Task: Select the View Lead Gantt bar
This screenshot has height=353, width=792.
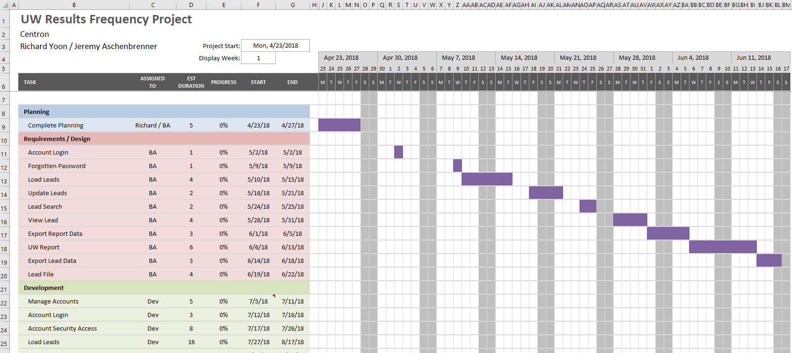Action: point(630,219)
